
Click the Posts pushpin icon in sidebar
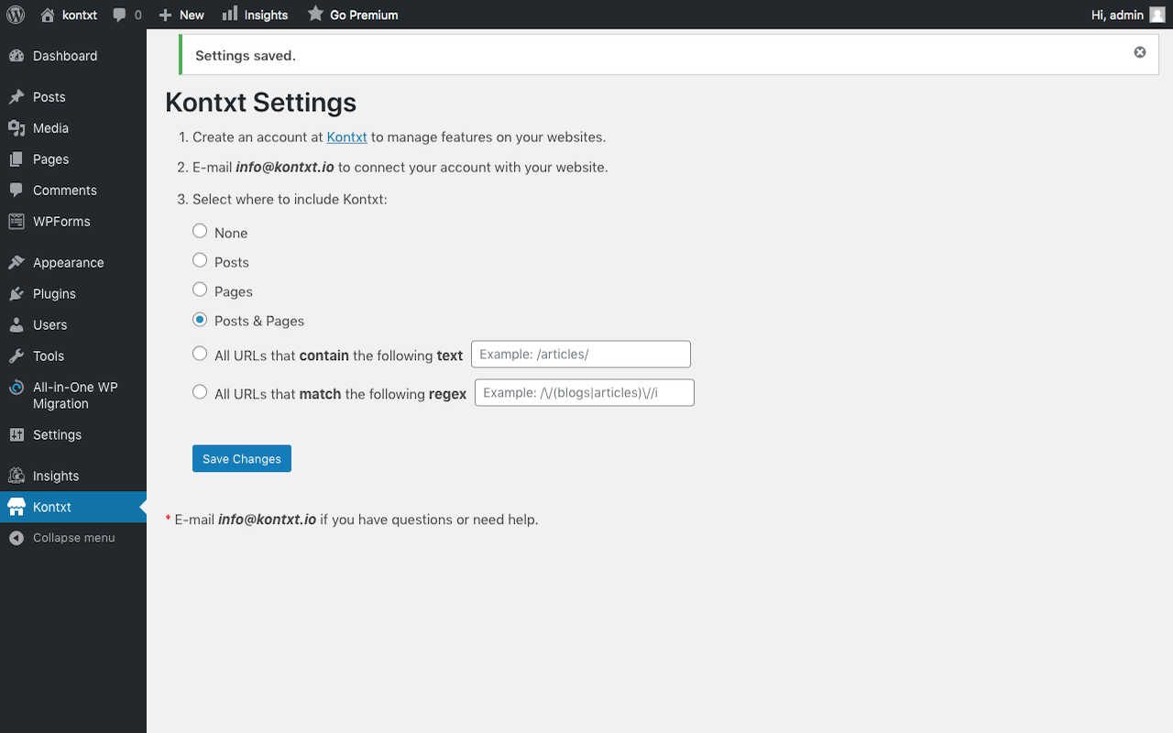coord(16,97)
